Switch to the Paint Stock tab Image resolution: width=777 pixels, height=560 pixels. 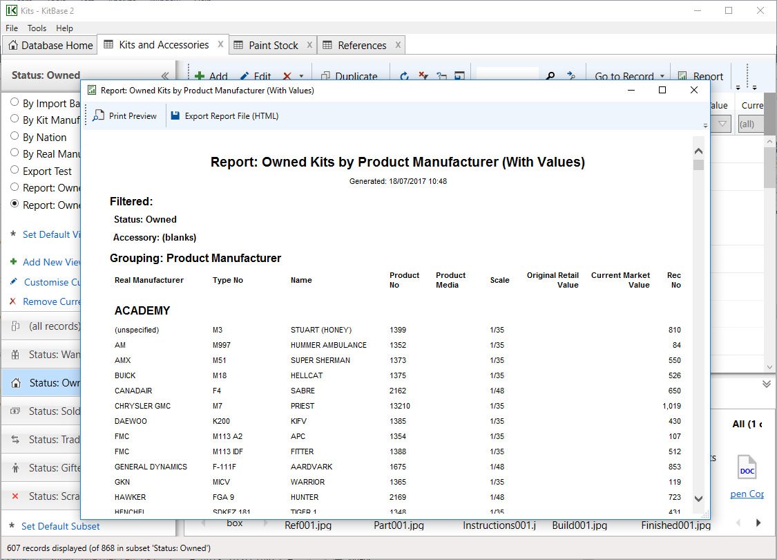click(x=273, y=46)
